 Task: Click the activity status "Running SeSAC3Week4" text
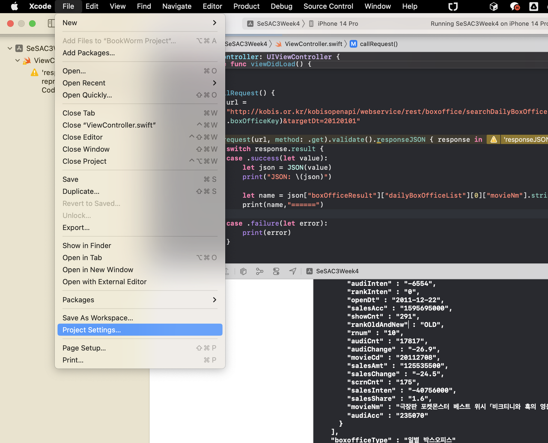tap(489, 24)
